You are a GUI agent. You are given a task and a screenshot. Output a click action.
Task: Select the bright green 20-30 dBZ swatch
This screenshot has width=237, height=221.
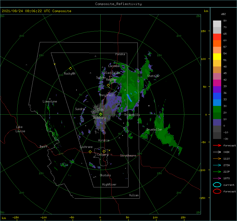click(x=217, y=109)
